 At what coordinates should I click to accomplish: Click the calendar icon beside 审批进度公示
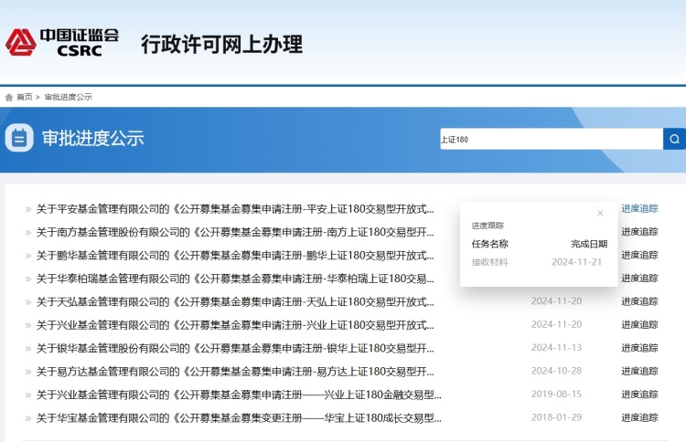coord(19,138)
